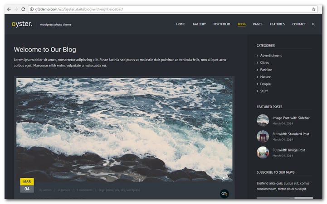327x204 pixels.
Task: Click the browser forward arrow button
Action: tap(16, 9)
